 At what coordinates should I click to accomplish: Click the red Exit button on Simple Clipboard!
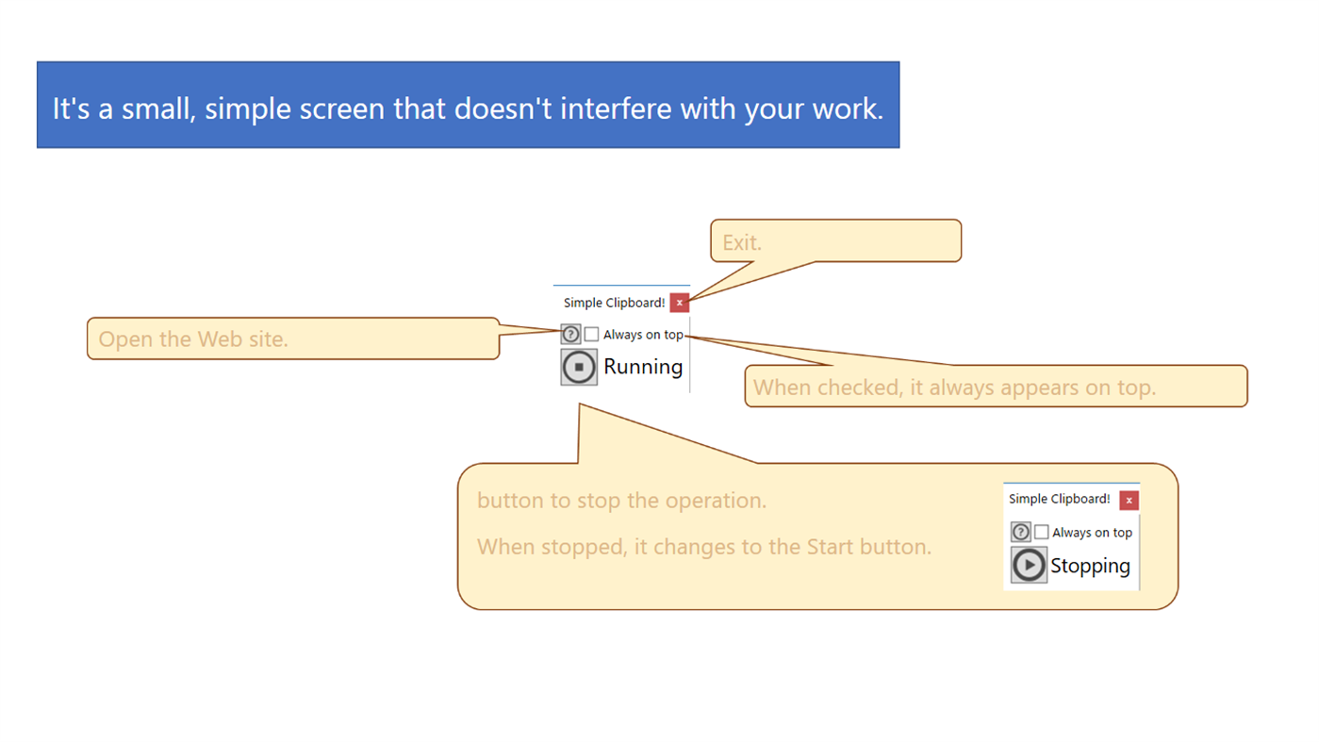tap(679, 303)
